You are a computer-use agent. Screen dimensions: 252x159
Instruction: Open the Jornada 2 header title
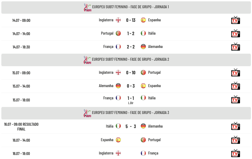pyautogui.click(x=131, y=59)
